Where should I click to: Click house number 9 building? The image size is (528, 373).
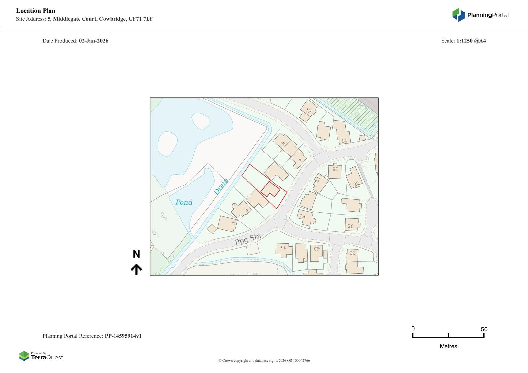click(283, 143)
